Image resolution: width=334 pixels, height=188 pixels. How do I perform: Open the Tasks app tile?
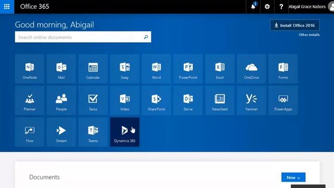tap(93, 101)
